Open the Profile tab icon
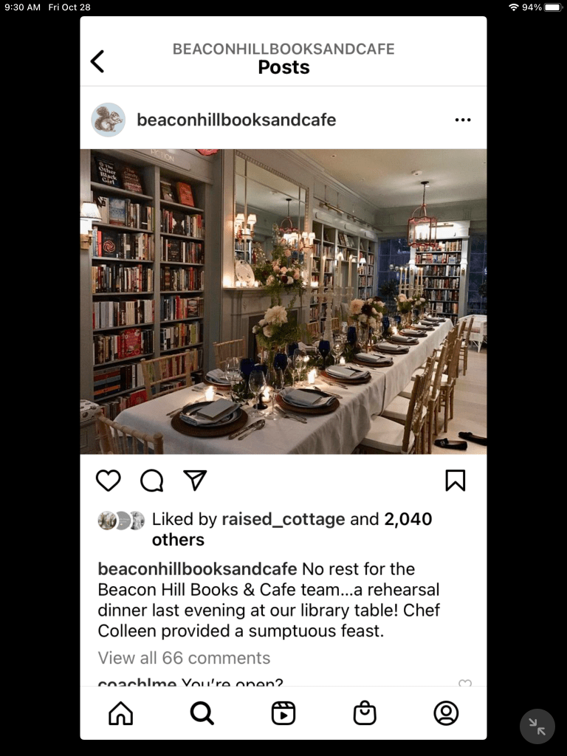 pyautogui.click(x=447, y=713)
